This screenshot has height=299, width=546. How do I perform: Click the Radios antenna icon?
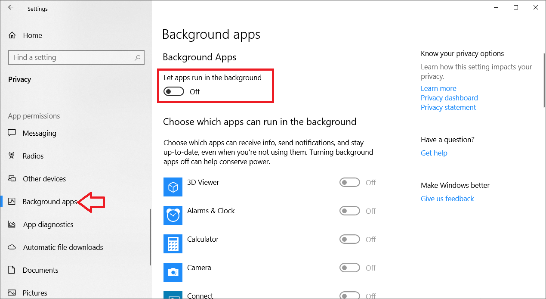12,156
